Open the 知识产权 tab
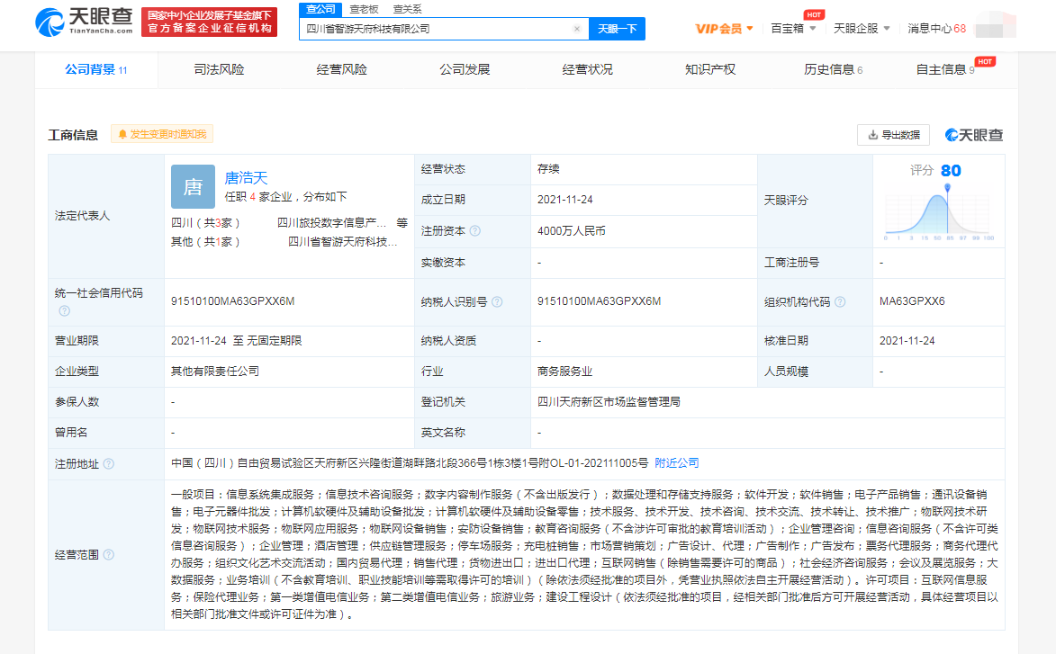 pos(709,70)
